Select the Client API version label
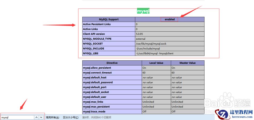 point(94,34)
